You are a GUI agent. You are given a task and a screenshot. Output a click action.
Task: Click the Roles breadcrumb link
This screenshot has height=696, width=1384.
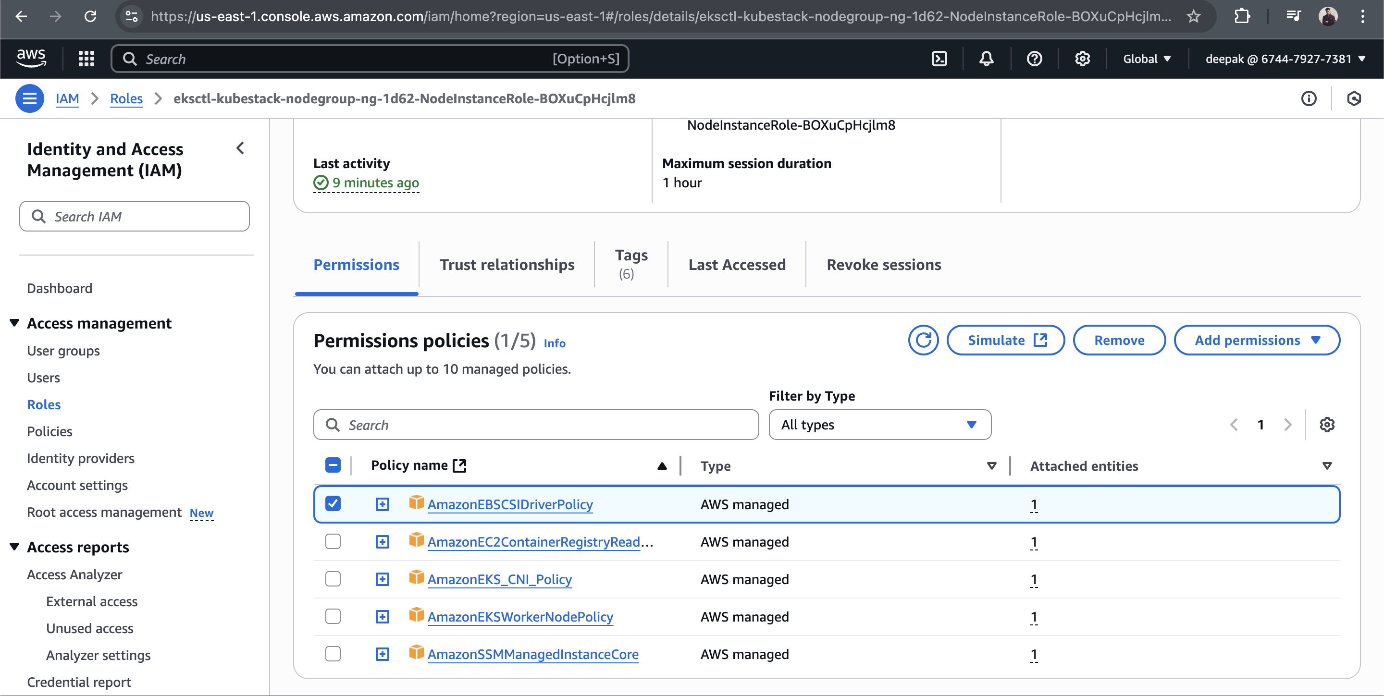[x=126, y=99]
